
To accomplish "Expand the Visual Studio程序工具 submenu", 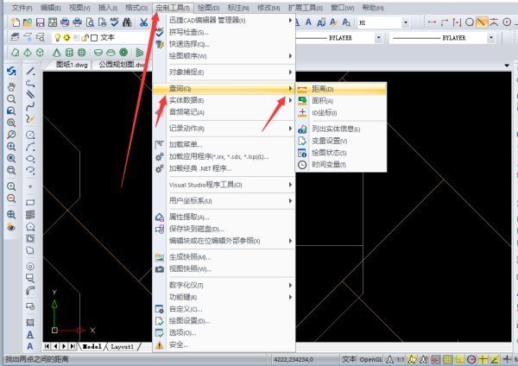I will [224, 185].
